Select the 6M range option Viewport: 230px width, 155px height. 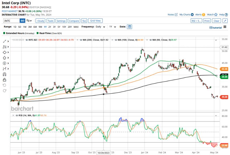(x=35, y=27)
